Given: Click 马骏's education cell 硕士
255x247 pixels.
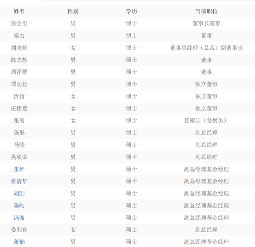Looking at the screenshot, I should click(131, 145).
